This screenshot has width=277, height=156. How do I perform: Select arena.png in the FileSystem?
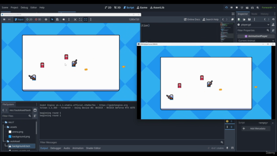click(17, 132)
